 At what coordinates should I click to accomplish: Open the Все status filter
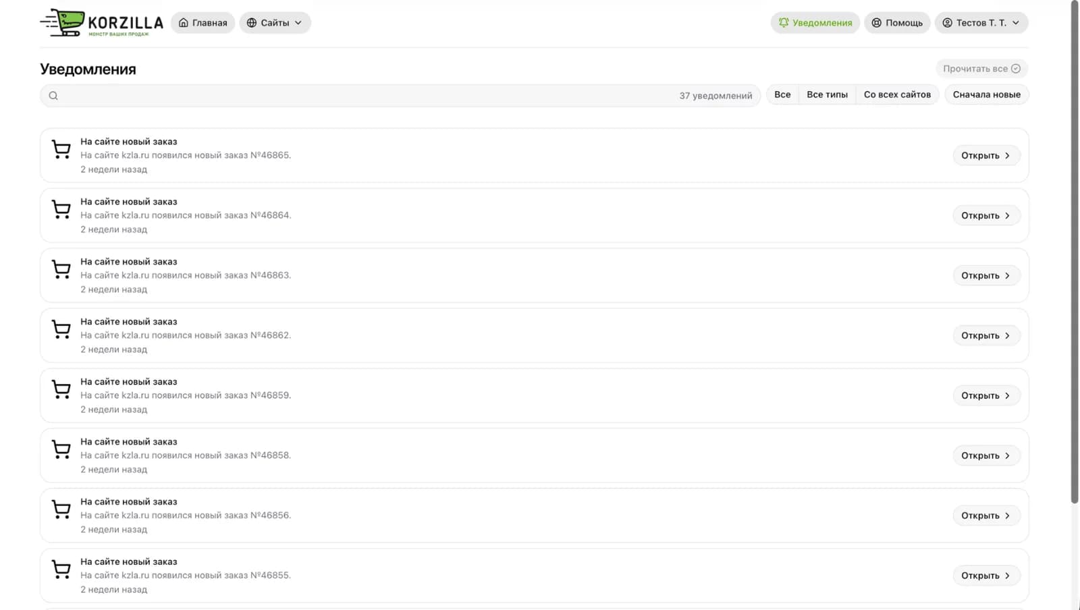[x=782, y=94]
